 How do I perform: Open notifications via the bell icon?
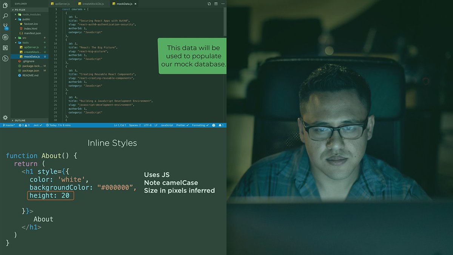220,125
